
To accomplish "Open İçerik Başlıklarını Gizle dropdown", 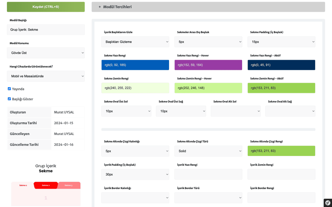I will 135,42.
